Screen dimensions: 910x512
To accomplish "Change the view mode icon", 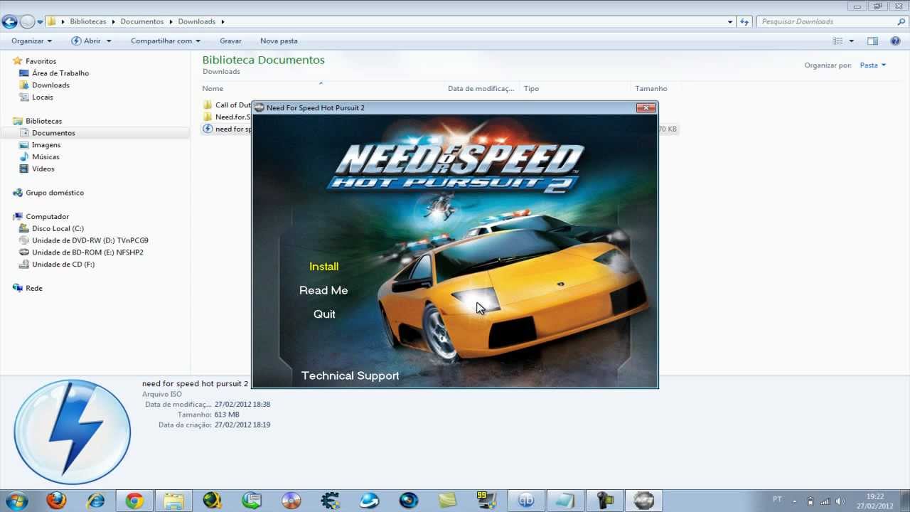I will tap(838, 41).
